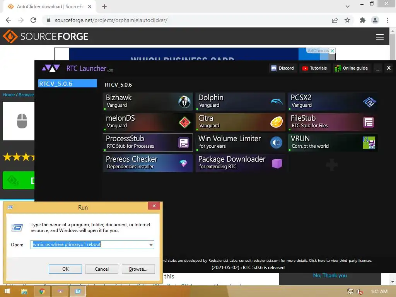The image size is (396, 297).
Task: Launch ProcessStub RTC Stub for Processes
Action: 148,142
